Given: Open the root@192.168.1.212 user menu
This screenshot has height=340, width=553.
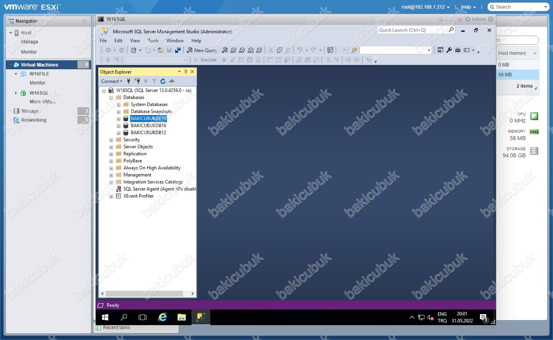Looking at the screenshot, I should tap(426, 7).
